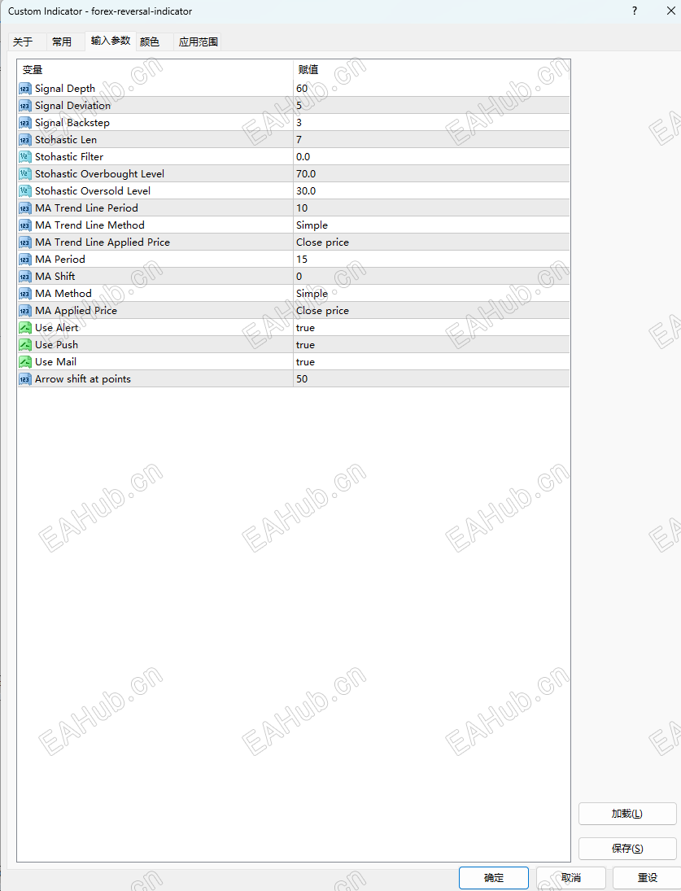Screen dimensions: 681x891
Task: Click the integer icon beside Signal Backstep
Action: pos(25,123)
